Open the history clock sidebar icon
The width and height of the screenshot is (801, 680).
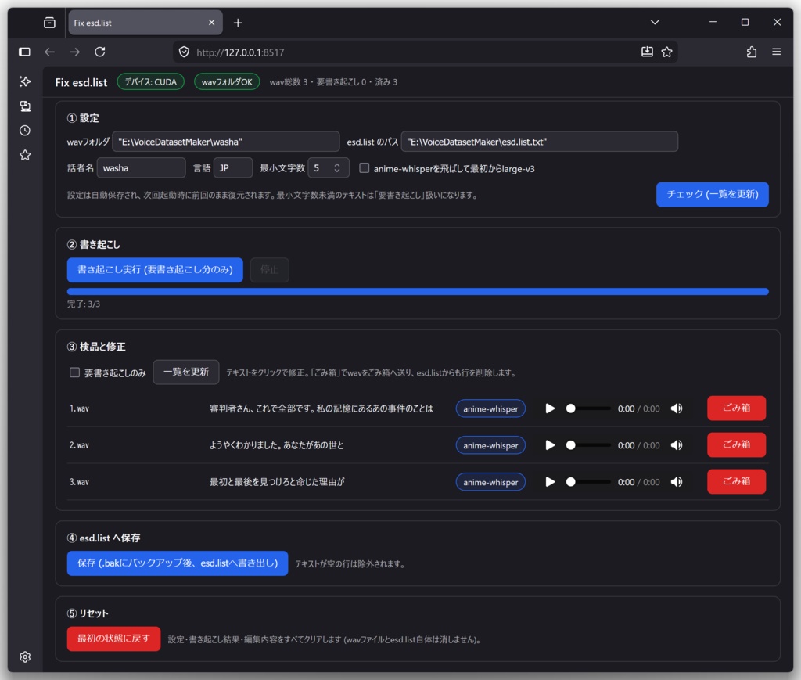click(25, 130)
